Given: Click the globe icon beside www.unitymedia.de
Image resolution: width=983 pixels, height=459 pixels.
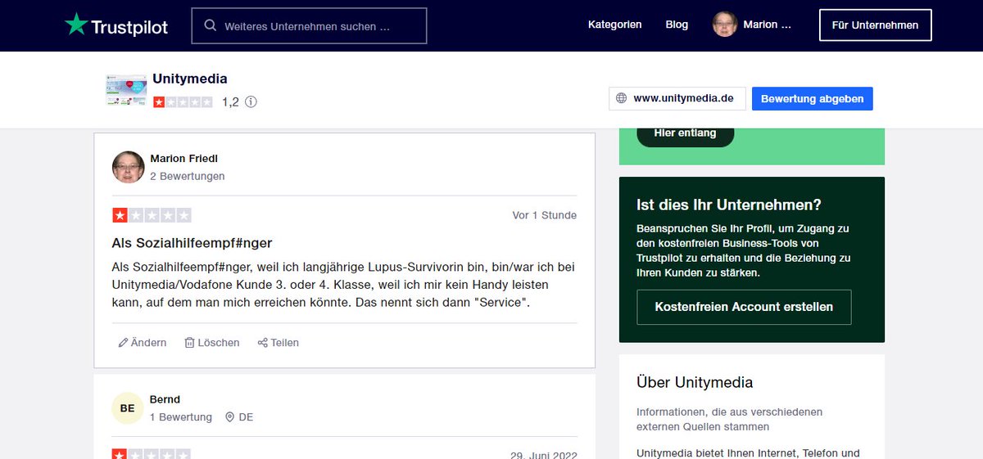Looking at the screenshot, I should coord(622,98).
